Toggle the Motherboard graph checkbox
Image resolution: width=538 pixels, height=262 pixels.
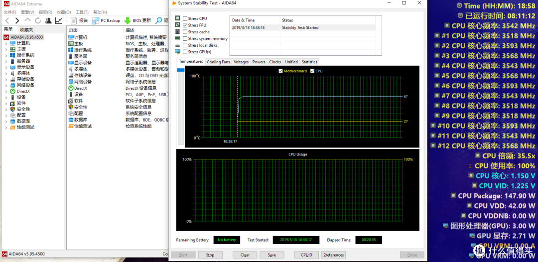click(x=280, y=71)
